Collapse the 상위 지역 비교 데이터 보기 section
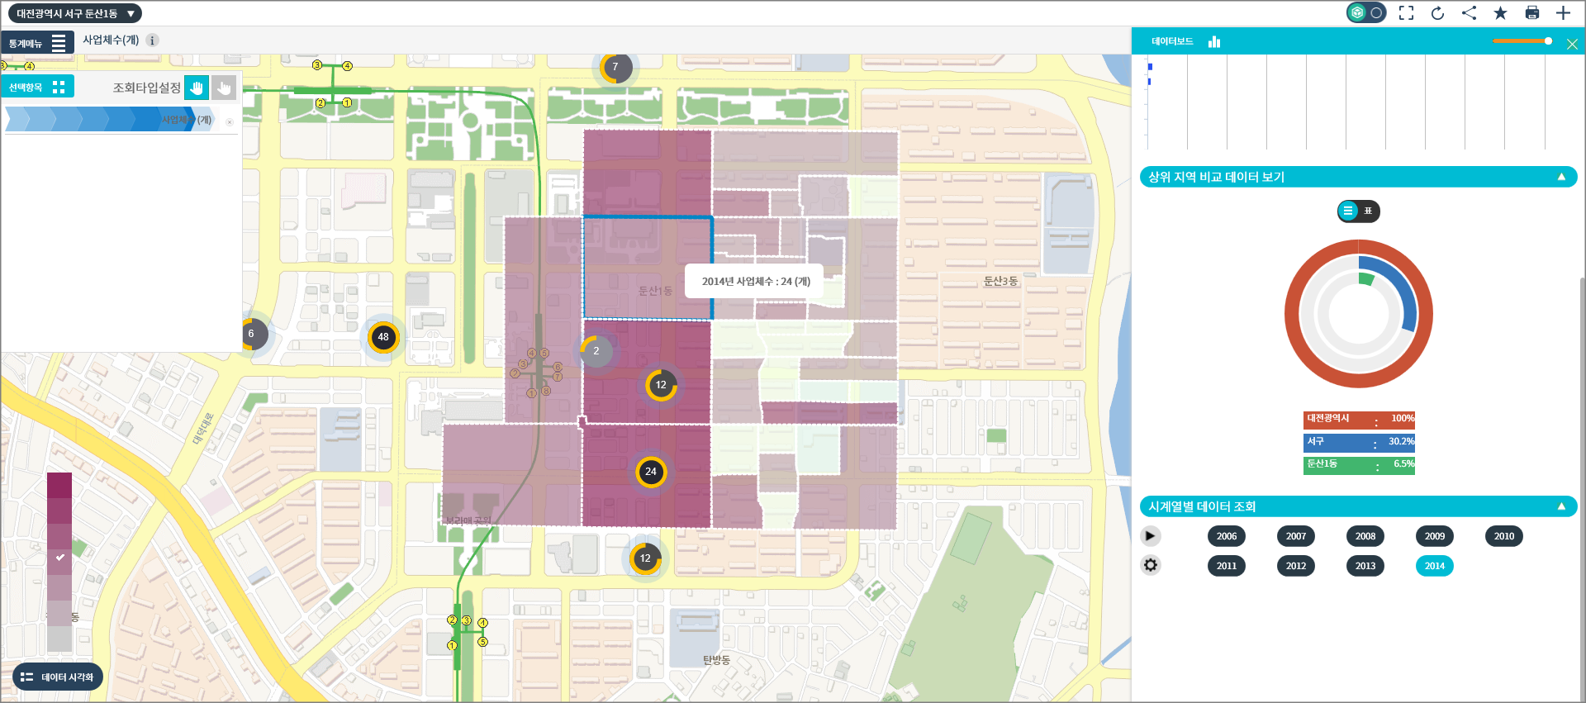 tap(1561, 177)
